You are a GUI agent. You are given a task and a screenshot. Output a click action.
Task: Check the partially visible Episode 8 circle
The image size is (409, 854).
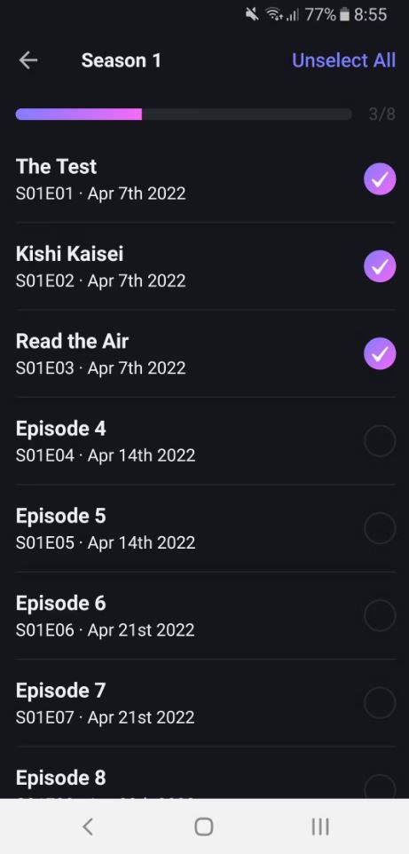coord(380,787)
